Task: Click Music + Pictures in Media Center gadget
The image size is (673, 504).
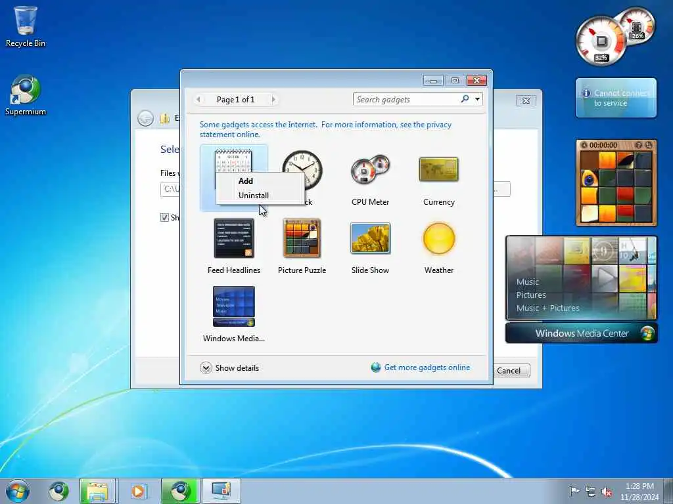Action: point(547,308)
